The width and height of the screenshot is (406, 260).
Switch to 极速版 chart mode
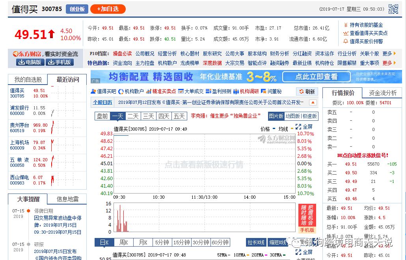coord(310,116)
